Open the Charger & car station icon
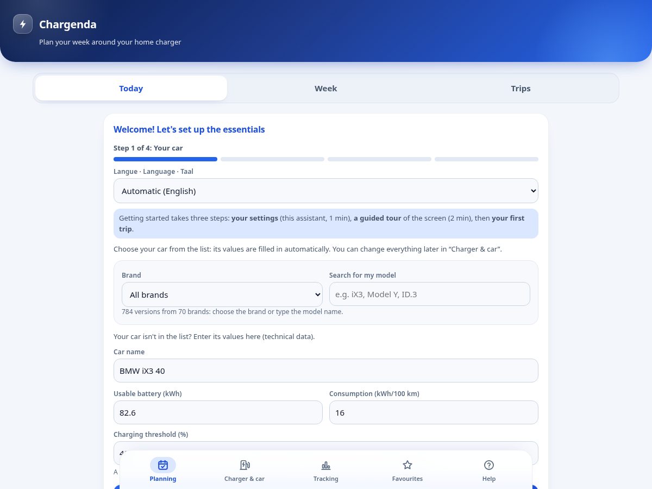This screenshot has width=652, height=489. tap(244, 465)
